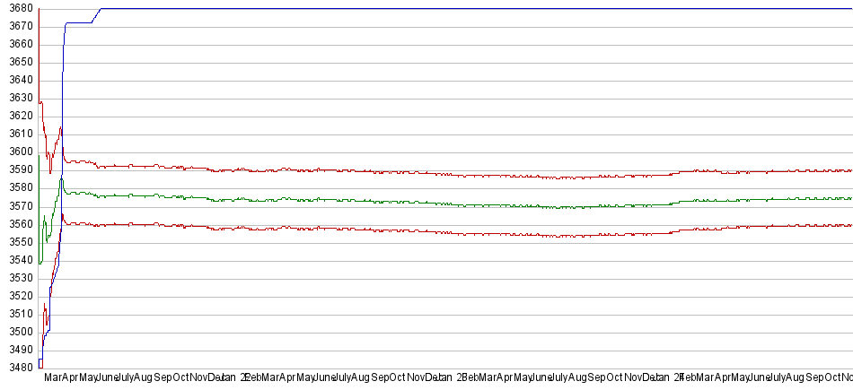853x390 pixels.
Task: Click the green line's peak near 3585
Action: click(x=61, y=179)
